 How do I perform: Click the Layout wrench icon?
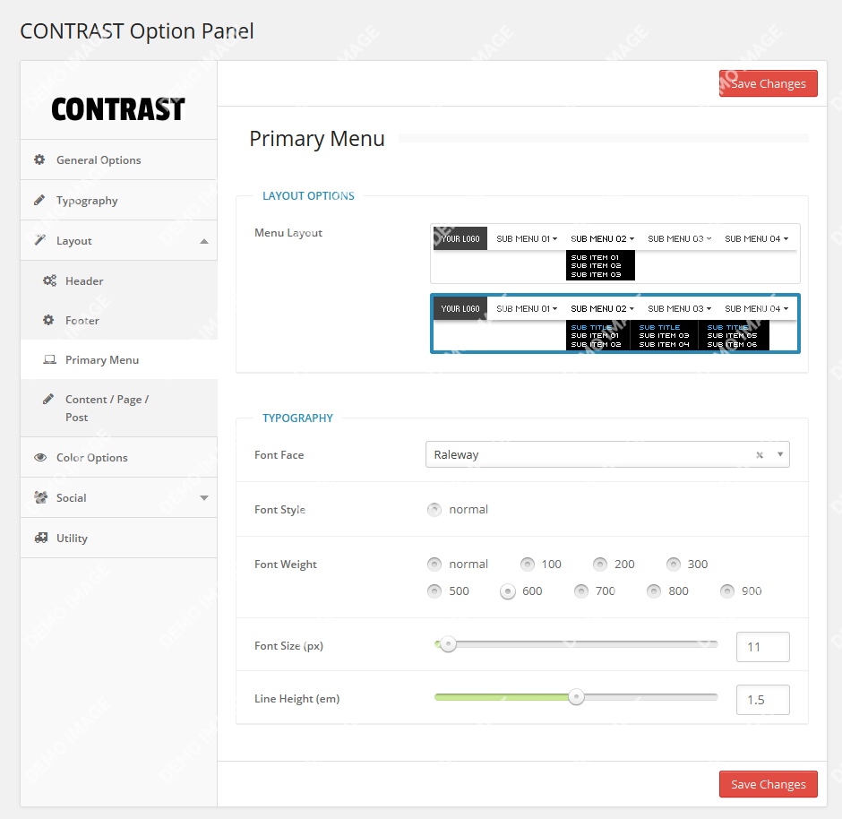pos(39,240)
